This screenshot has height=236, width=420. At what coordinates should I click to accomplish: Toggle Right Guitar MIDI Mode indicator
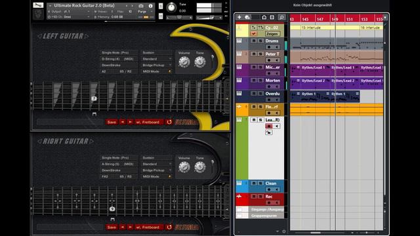[169, 176]
